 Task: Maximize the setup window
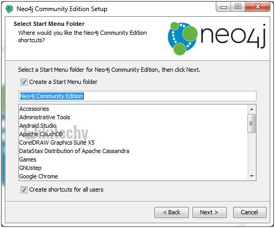(x=238, y=7)
